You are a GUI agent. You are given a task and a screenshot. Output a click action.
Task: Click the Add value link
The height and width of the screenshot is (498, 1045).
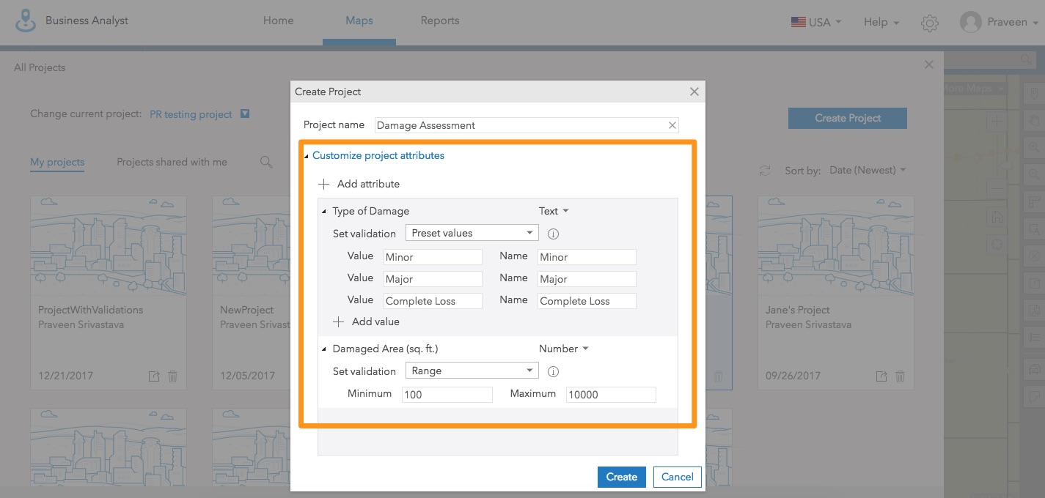point(375,322)
